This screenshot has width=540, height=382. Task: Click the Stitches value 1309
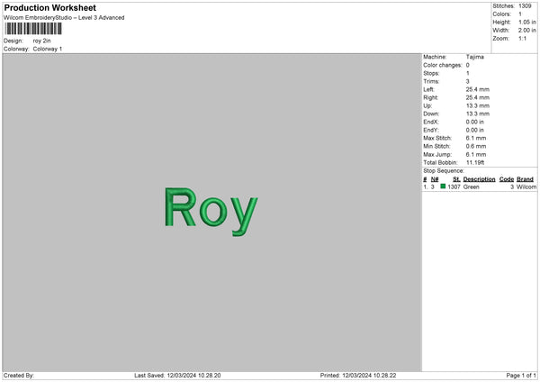click(525, 6)
